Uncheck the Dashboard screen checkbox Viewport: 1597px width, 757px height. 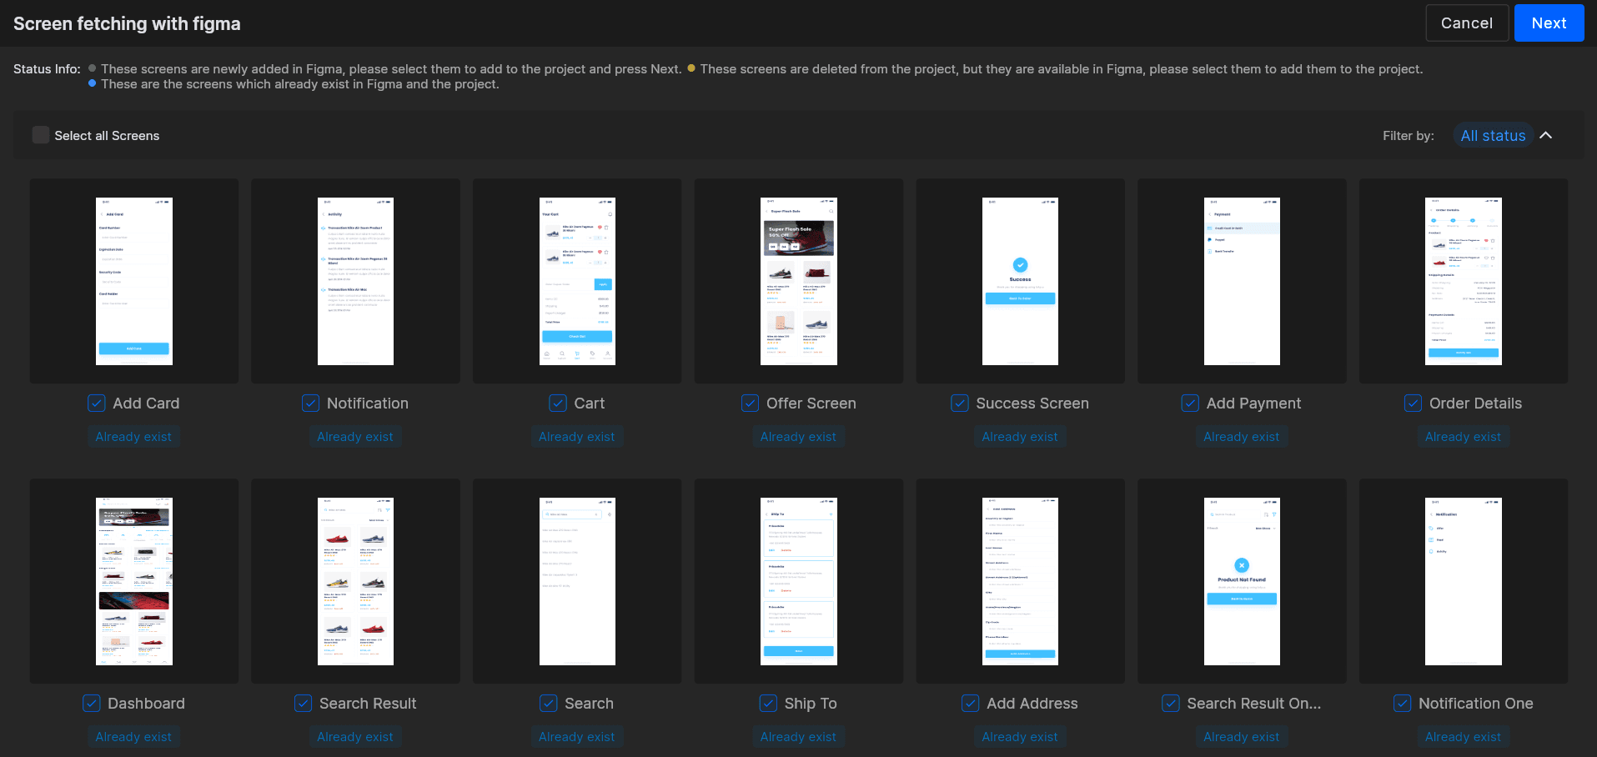pos(91,703)
